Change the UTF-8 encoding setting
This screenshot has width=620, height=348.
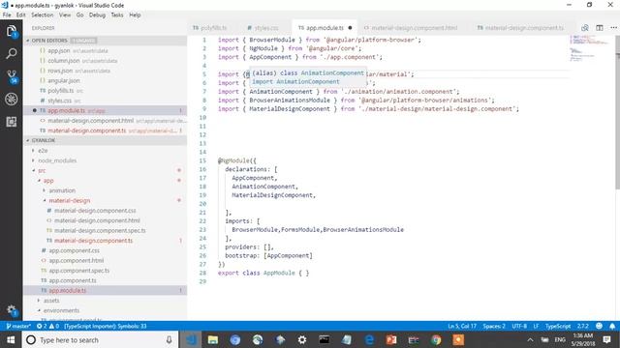click(x=519, y=326)
